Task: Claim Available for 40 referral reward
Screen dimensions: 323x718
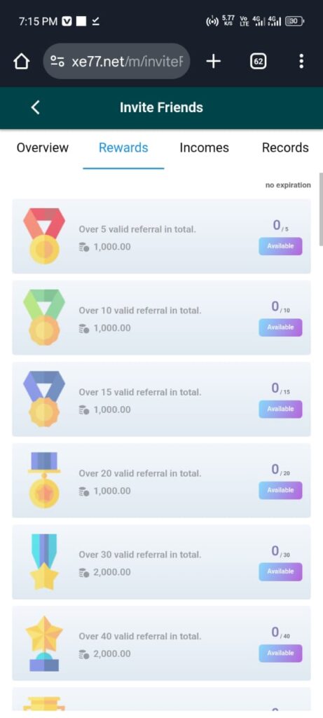Action: tap(280, 653)
